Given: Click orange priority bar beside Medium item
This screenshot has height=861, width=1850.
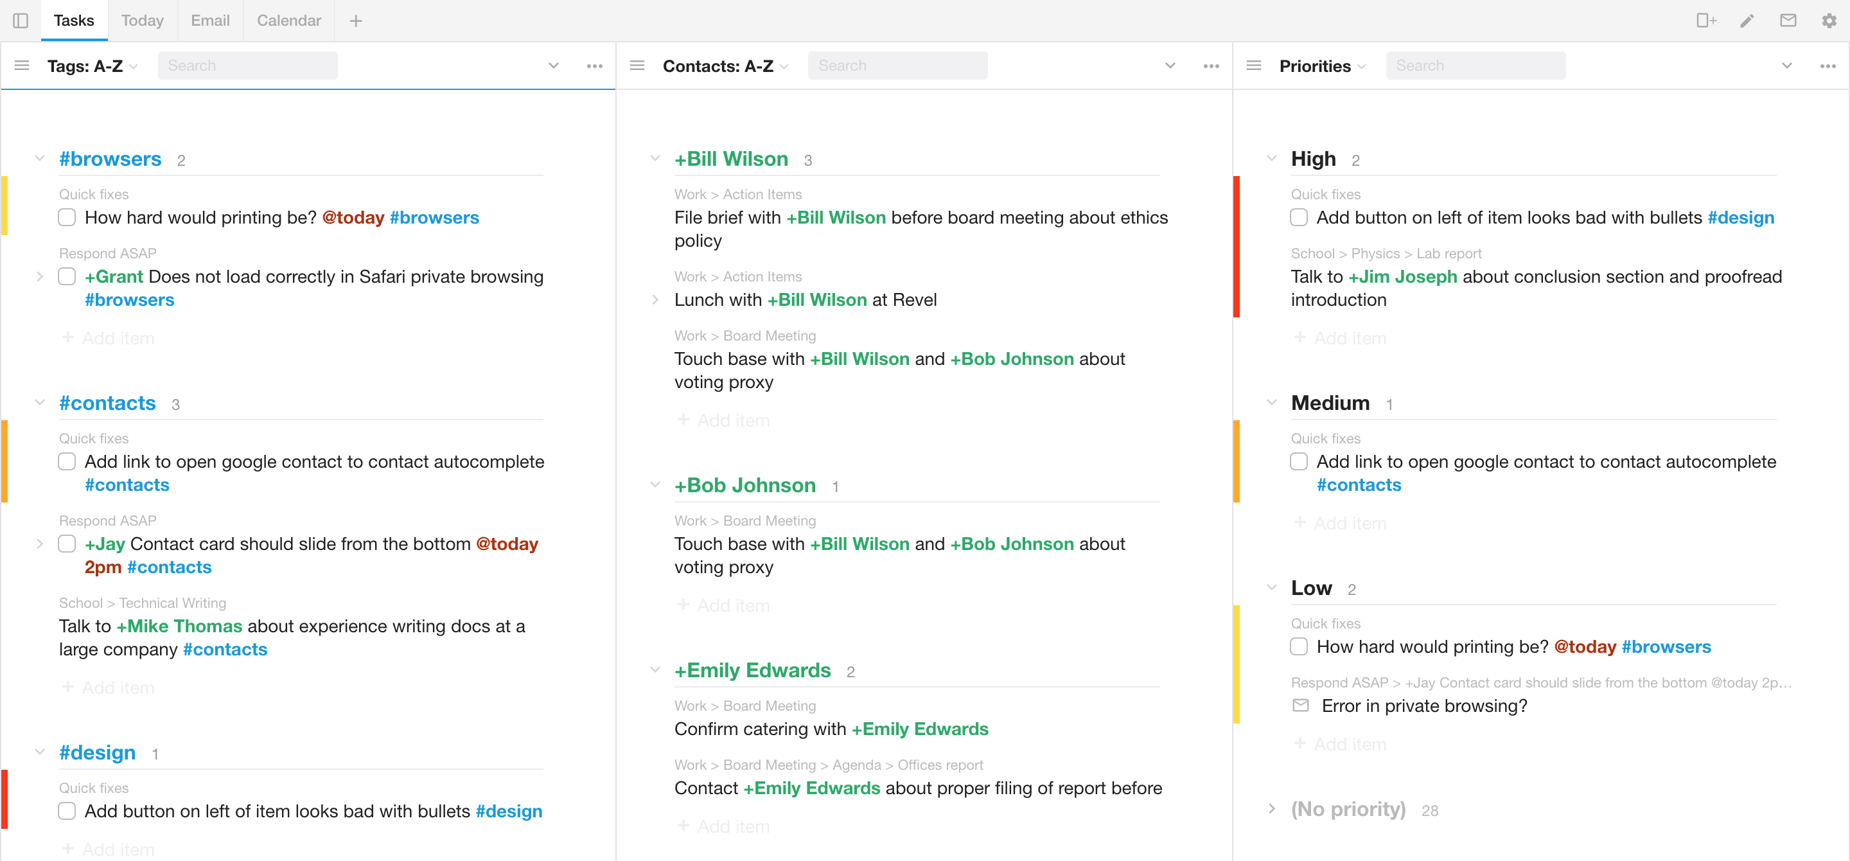Looking at the screenshot, I should [1236, 461].
